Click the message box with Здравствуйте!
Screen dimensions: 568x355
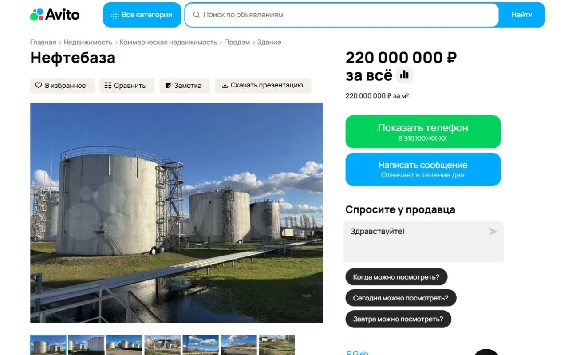423,242
